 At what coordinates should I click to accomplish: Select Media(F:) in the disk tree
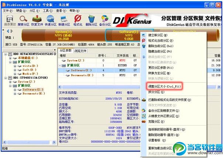(30, 74)
